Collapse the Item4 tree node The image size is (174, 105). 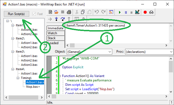(x=13, y=69)
